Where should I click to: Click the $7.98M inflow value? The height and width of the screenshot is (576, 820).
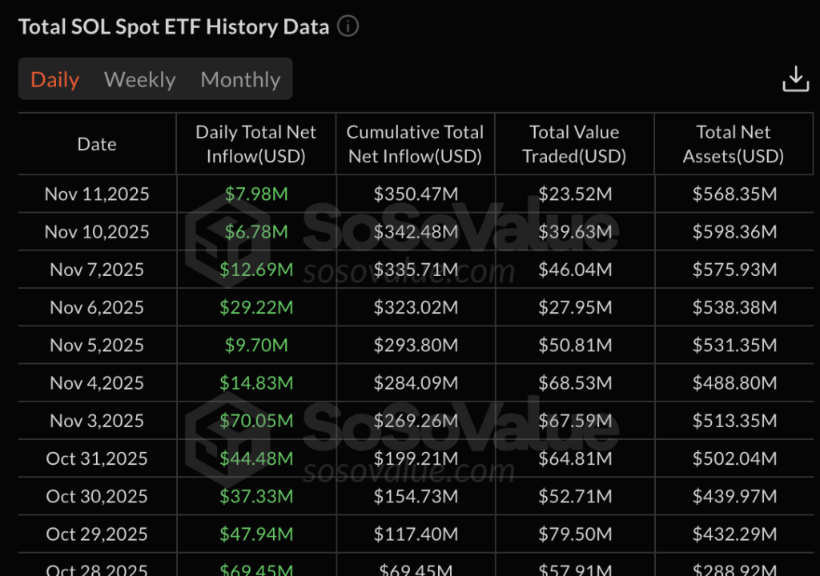click(256, 194)
